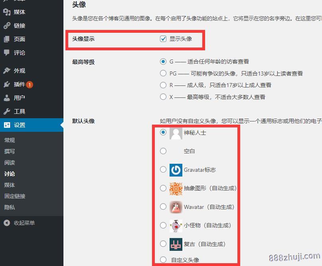Go to 隐私 settings submenu

pyautogui.click(x=10, y=207)
